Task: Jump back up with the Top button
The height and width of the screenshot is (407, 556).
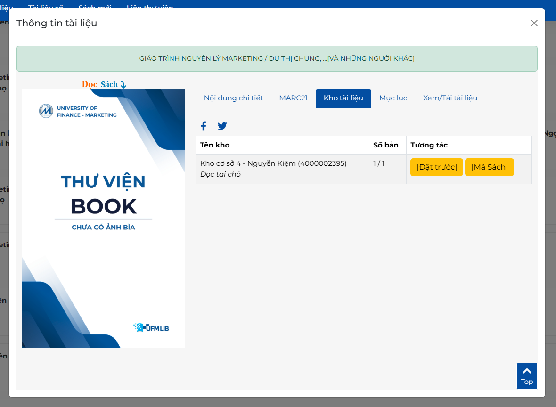Action: [527, 376]
